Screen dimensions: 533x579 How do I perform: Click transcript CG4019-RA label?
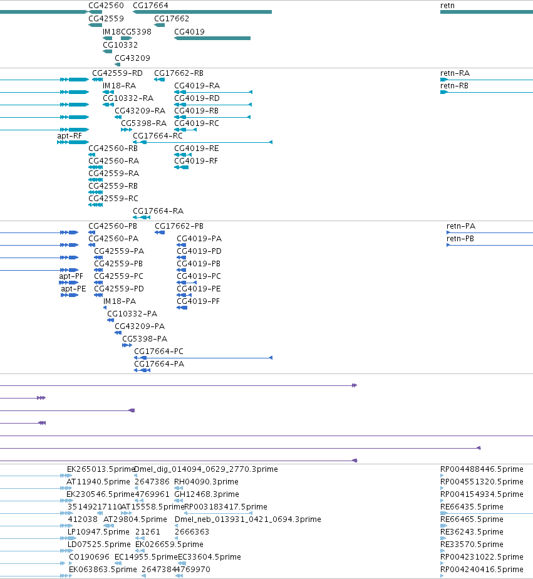(197, 86)
